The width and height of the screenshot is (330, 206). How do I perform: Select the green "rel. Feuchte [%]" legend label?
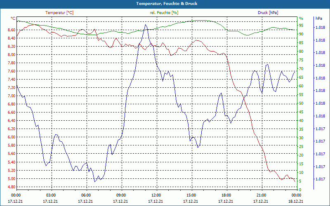164,13
